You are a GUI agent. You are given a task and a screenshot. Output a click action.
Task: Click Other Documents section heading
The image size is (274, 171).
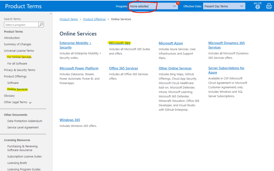pos(16,115)
